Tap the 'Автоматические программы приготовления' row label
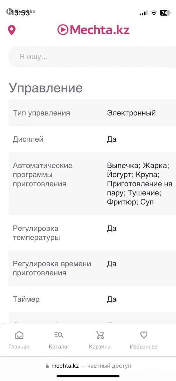Image resolution: width=176 pixels, height=381 pixels. tap(43, 175)
